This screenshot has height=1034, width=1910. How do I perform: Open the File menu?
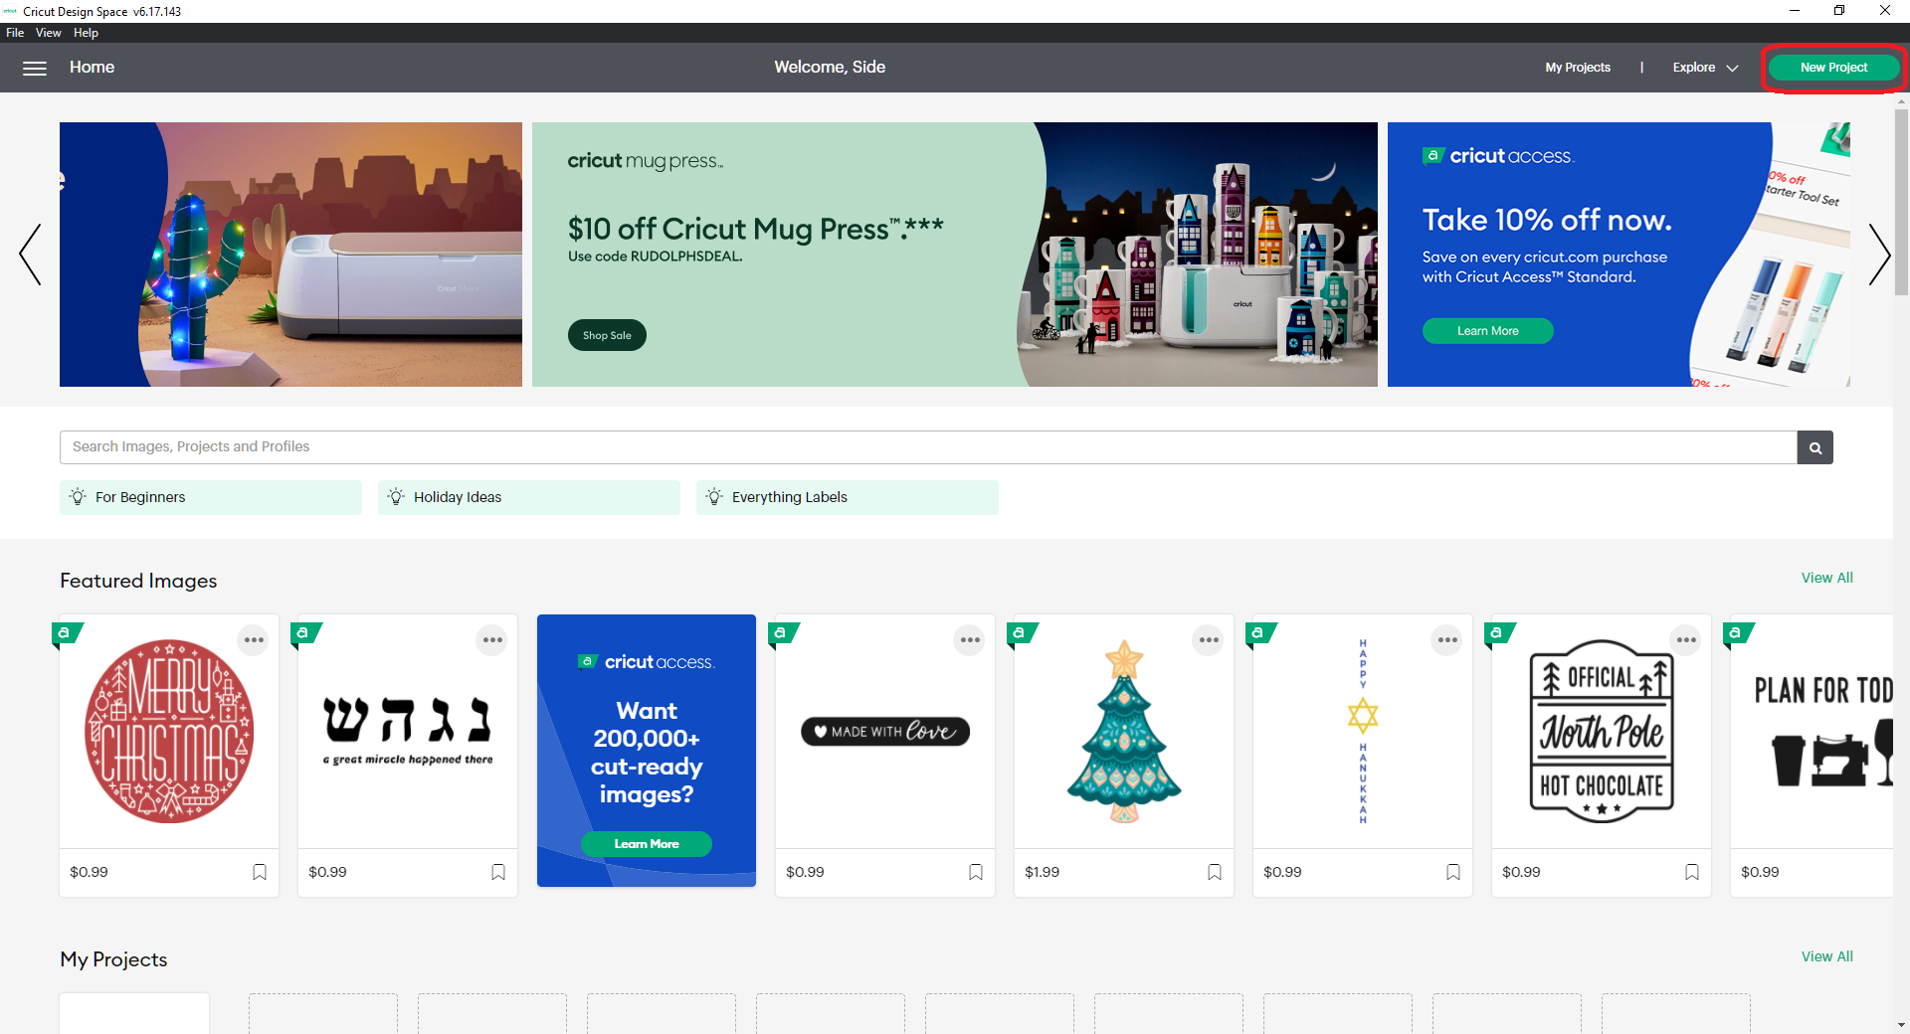(15, 33)
